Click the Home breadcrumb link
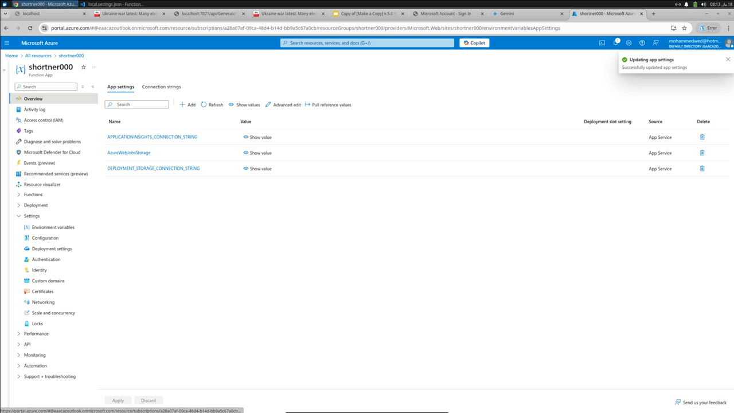The width and height of the screenshot is (734, 413). click(x=11, y=55)
